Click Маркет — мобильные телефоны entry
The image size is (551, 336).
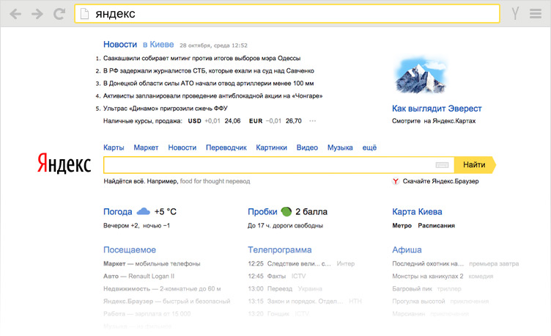pos(152,263)
